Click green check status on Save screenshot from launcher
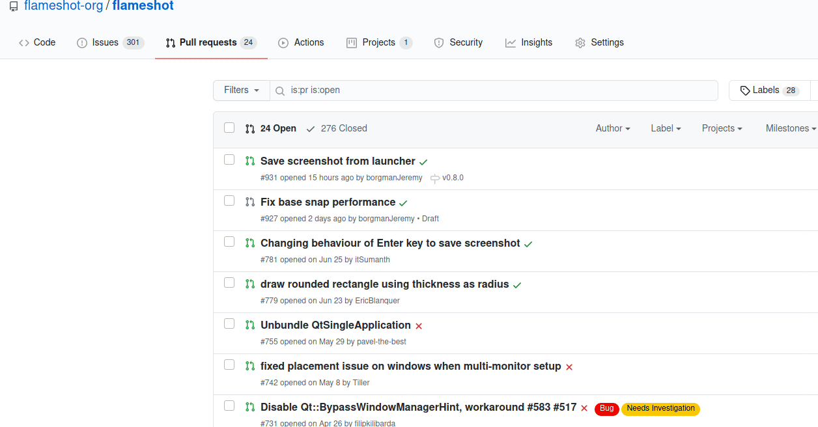The width and height of the screenshot is (818, 427). pyautogui.click(x=423, y=162)
